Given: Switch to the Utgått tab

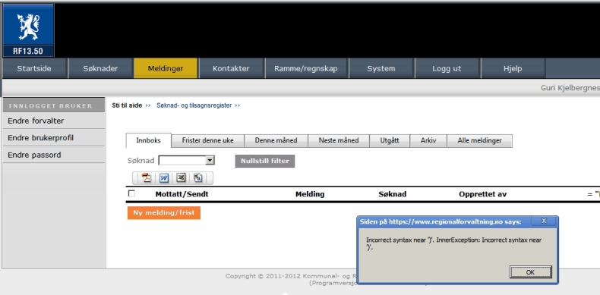Looking at the screenshot, I should [390, 140].
